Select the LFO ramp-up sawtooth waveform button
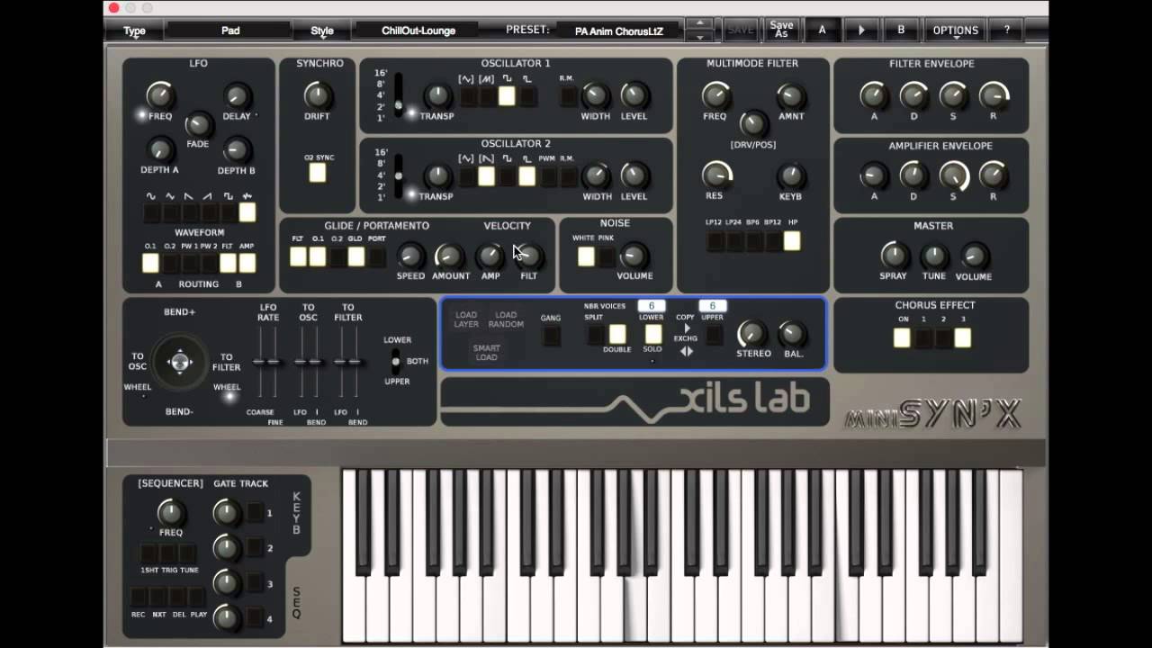Viewport: 1152px width, 648px height. coord(209,212)
